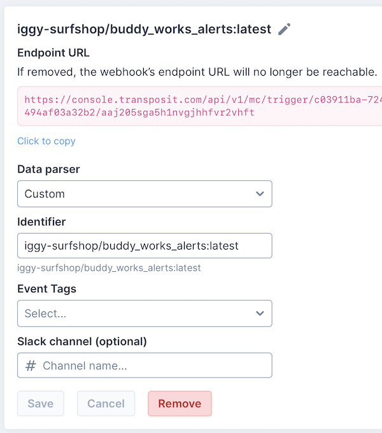The width and height of the screenshot is (382, 433).
Task: Click the Channel name... input field
Action: (153, 366)
